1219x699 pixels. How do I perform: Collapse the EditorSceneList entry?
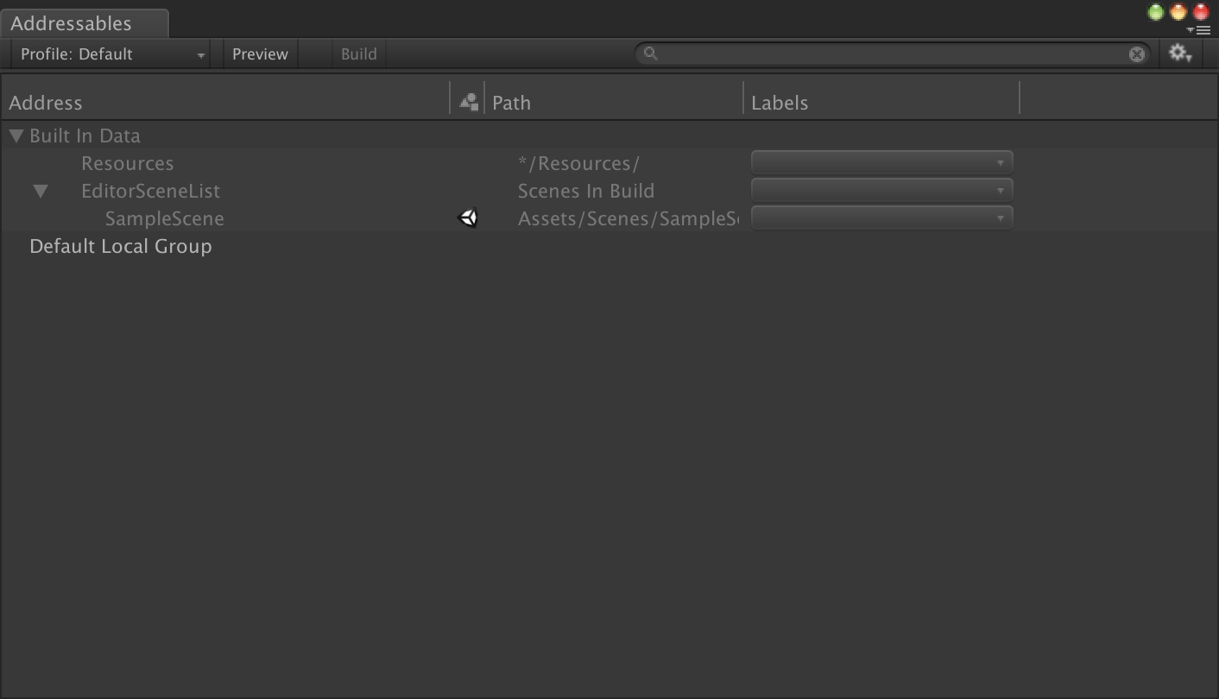click(x=40, y=190)
